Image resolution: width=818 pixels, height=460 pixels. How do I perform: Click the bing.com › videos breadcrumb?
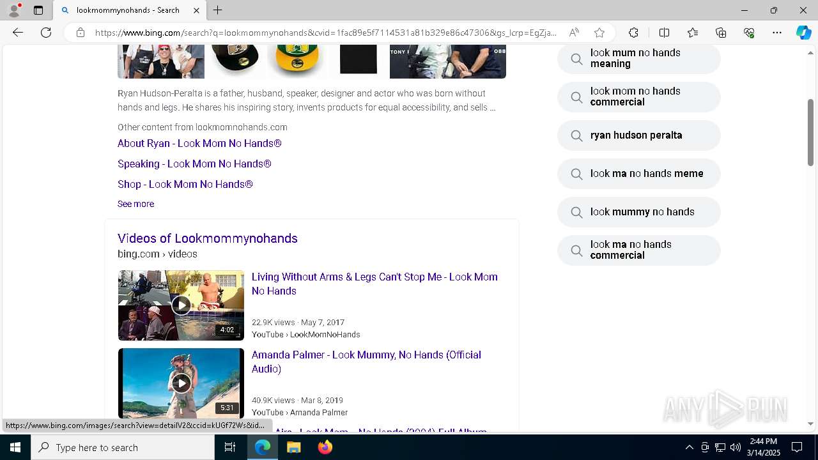point(157,254)
